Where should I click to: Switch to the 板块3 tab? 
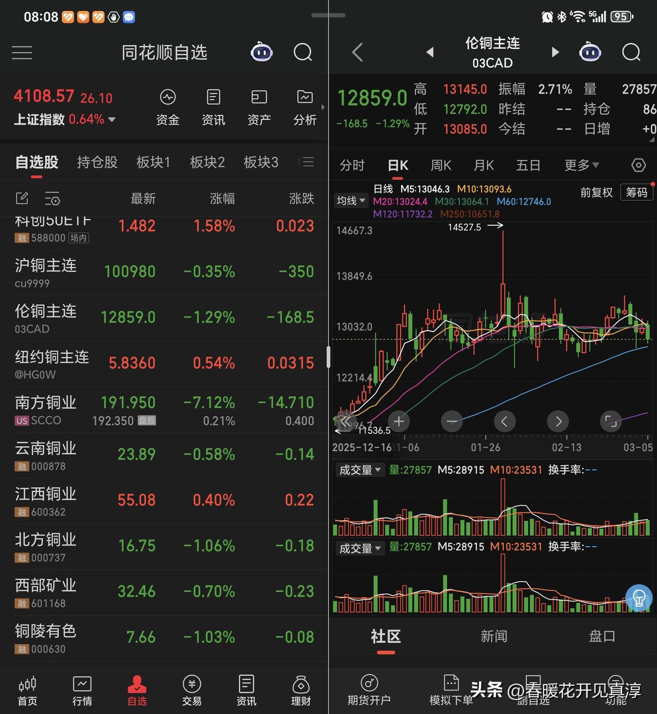click(x=261, y=162)
